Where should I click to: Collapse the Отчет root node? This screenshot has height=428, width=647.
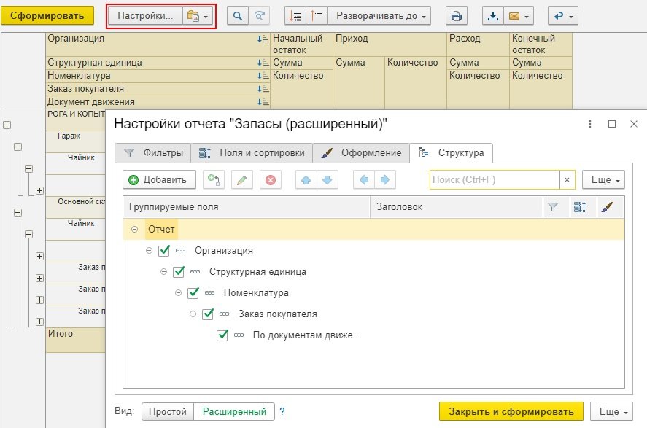(134, 229)
